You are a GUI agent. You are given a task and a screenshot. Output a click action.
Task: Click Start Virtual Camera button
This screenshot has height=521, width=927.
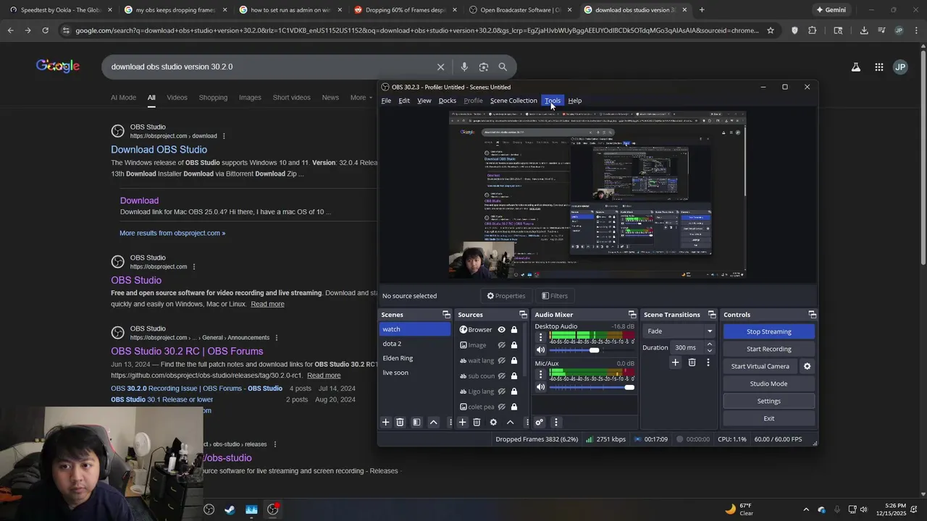760,366
